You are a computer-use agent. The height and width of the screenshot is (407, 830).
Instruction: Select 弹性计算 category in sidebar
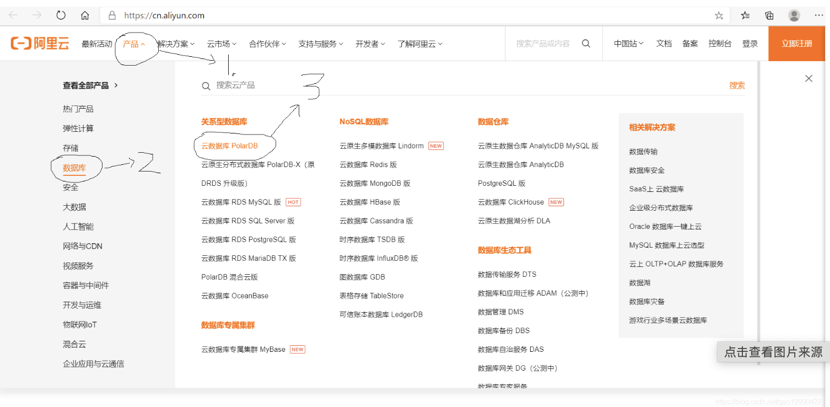pos(78,128)
